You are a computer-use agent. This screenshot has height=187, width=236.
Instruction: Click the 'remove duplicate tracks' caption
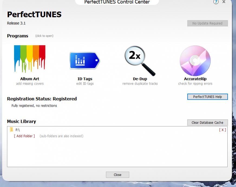tap(140, 84)
